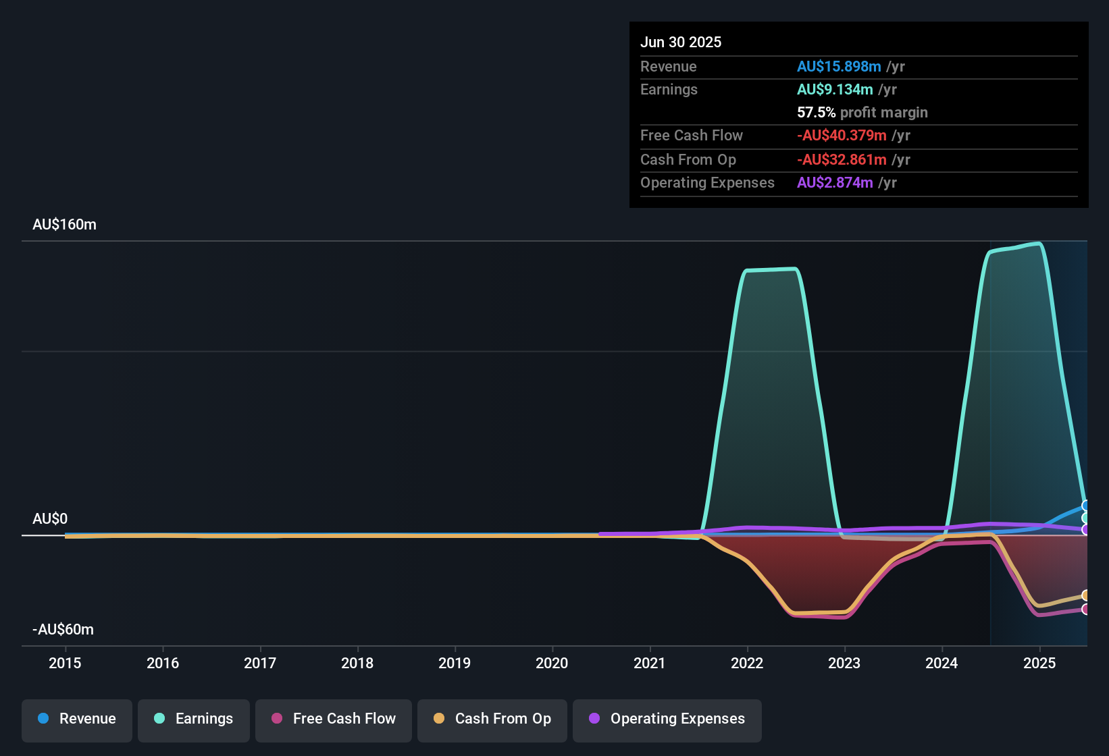Select the pink Free Cash Flow endpoint marker

point(1086,609)
